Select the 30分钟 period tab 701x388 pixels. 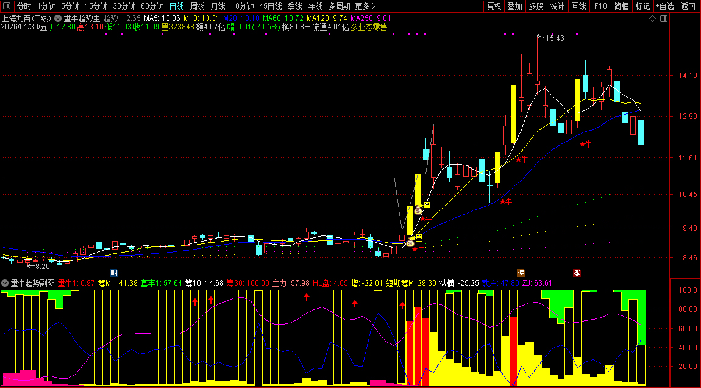124,6
